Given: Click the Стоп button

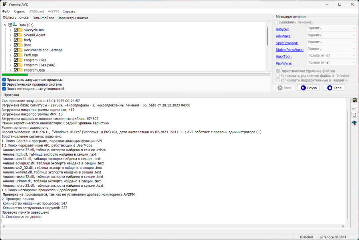Looking at the screenshot, I should (334, 88).
